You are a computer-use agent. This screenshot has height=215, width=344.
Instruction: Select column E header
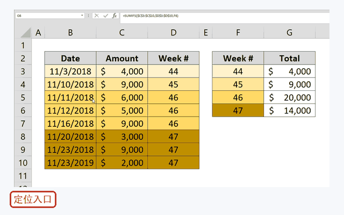point(205,32)
